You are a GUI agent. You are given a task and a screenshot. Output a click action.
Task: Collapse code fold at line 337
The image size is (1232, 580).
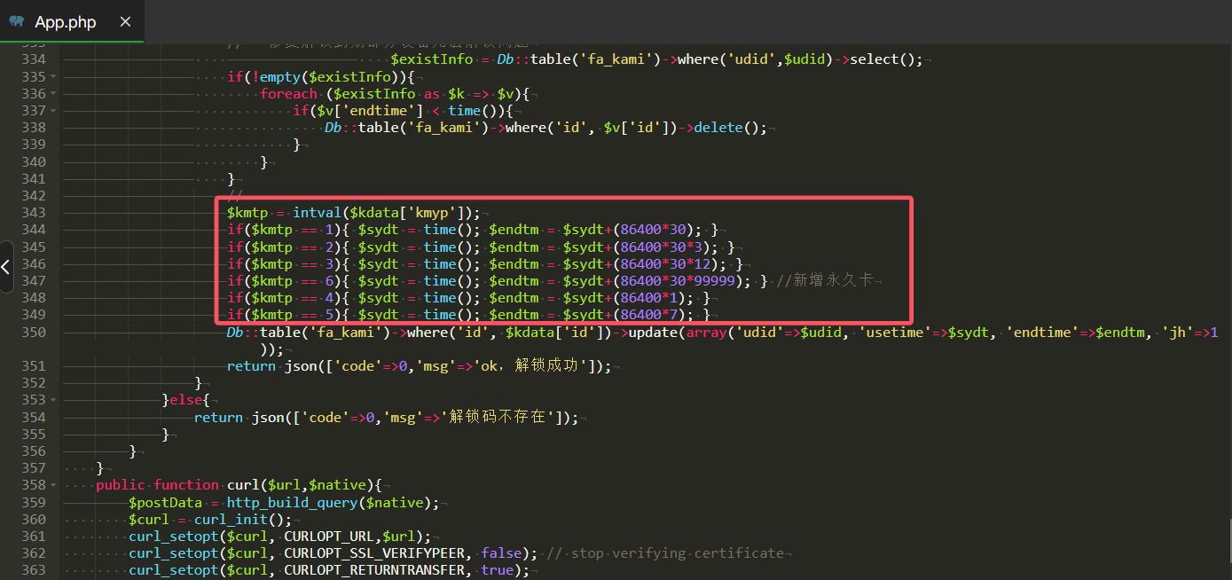[x=52, y=111]
